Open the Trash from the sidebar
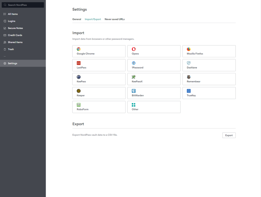The image size is (261, 197). (x=10, y=49)
